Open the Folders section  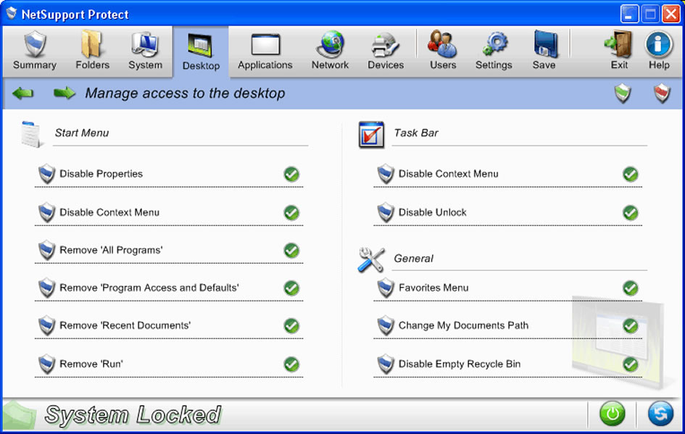coord(92,51)
